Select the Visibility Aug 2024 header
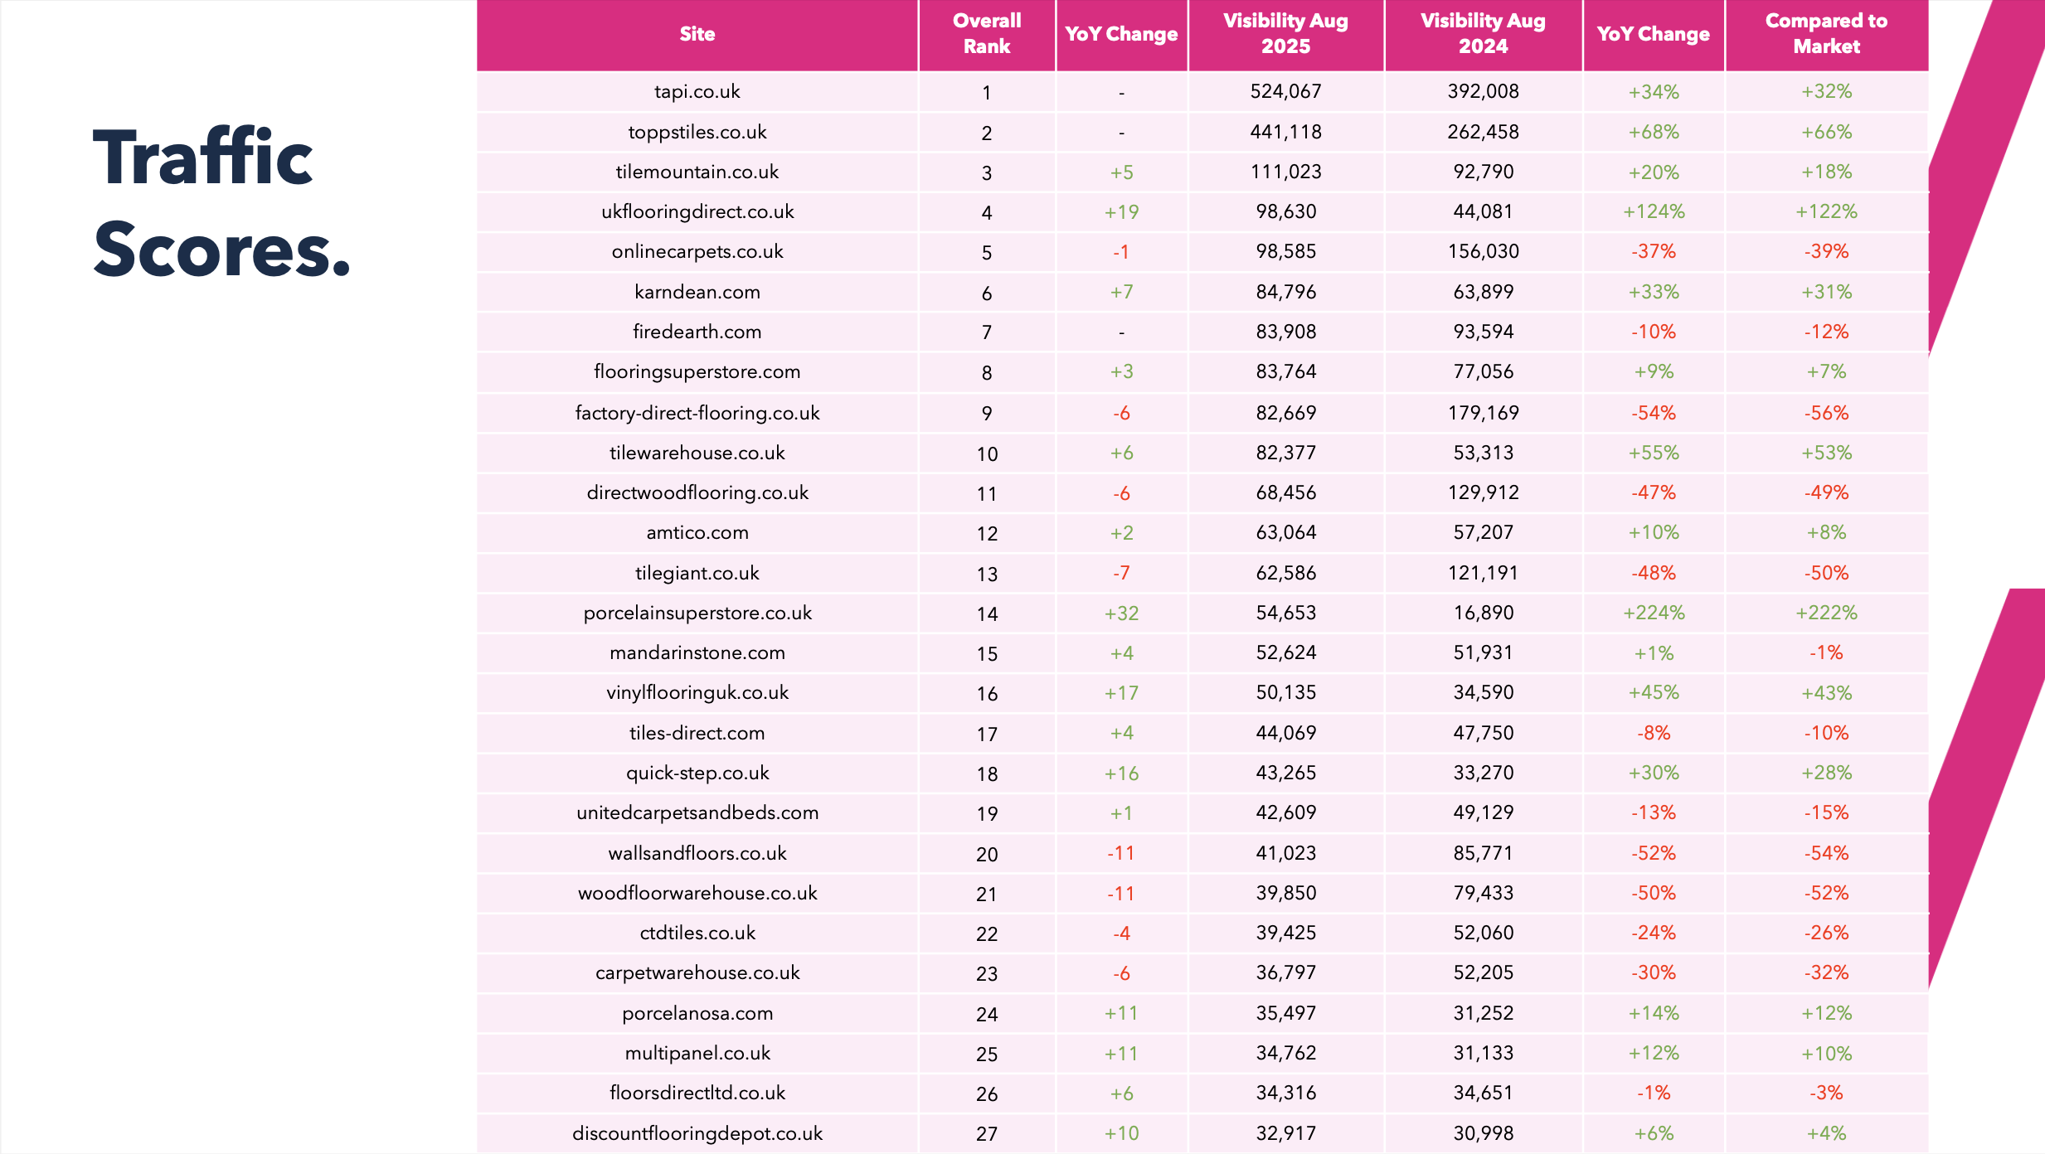 pos(1483,34)
